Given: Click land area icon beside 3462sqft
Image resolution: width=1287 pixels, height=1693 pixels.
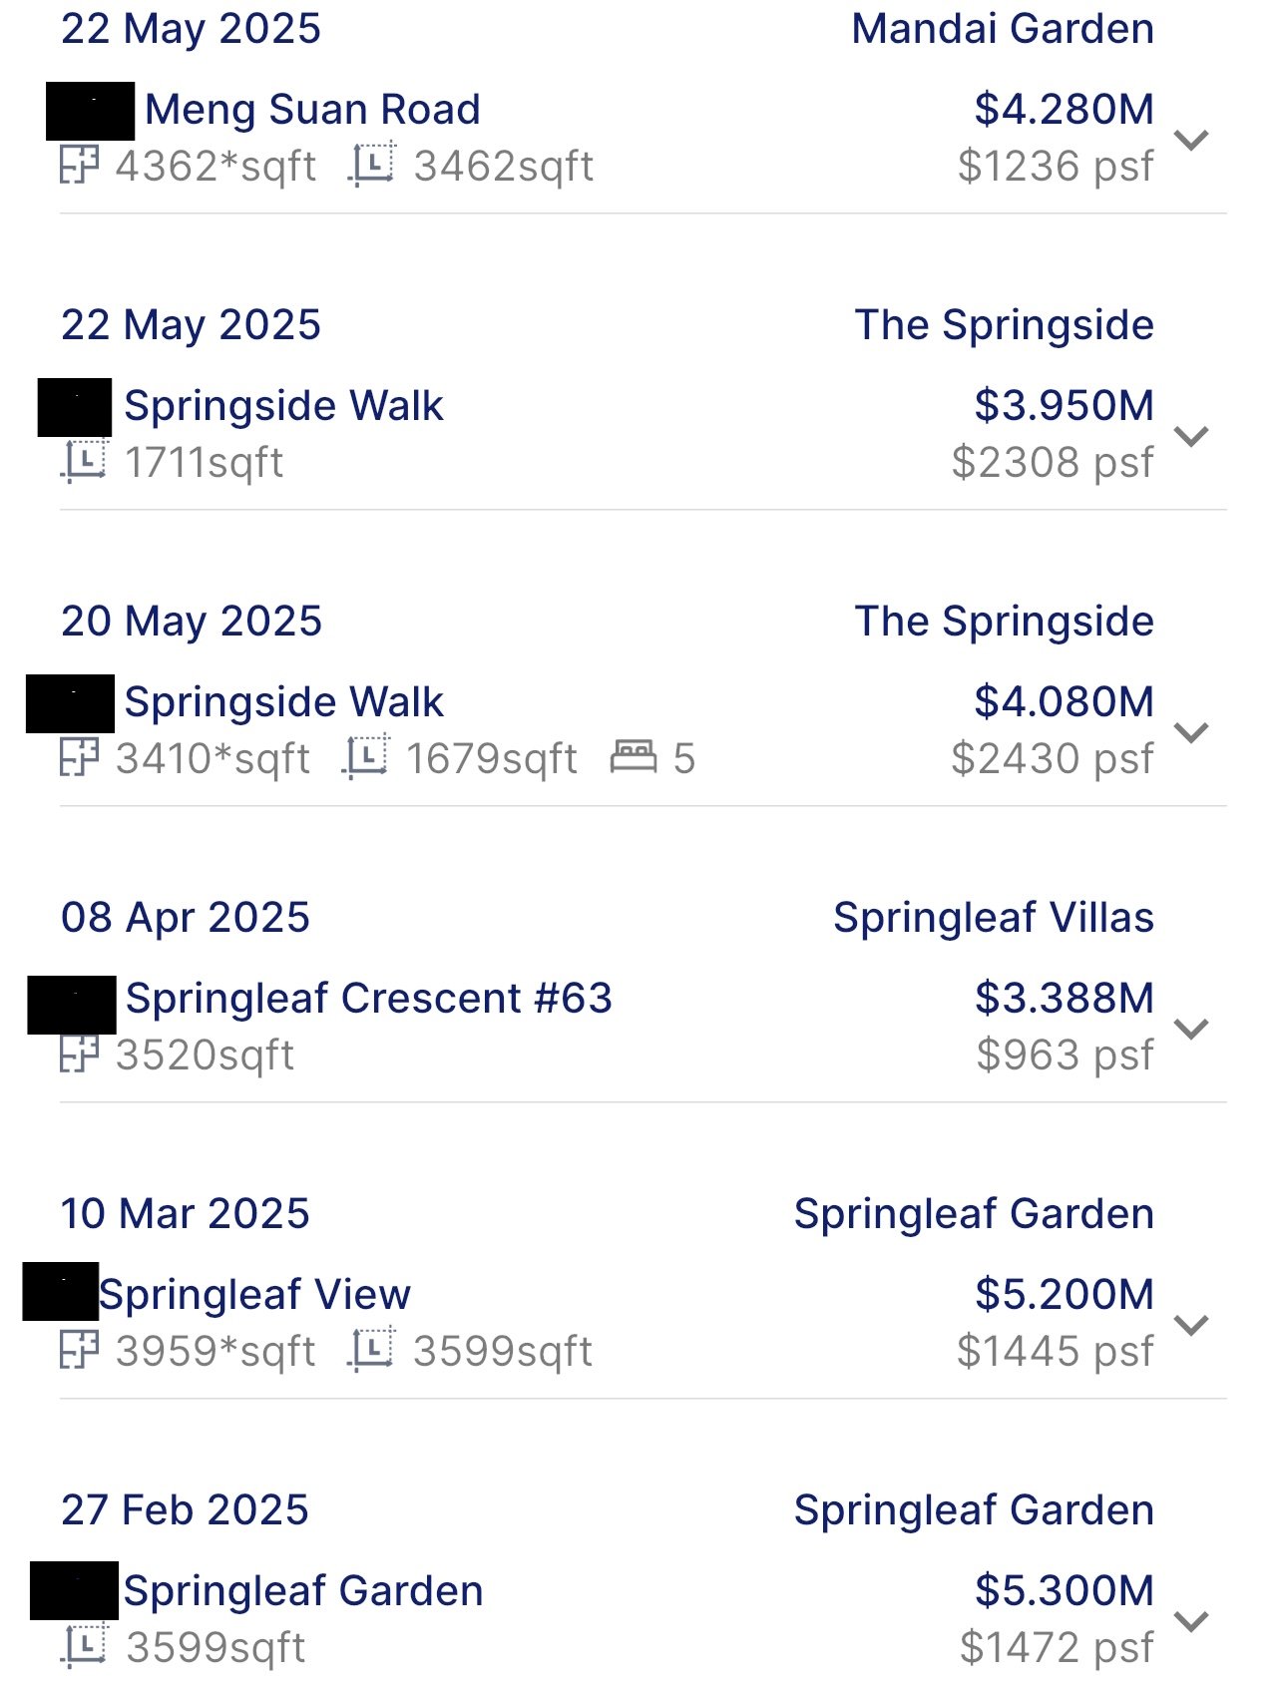Looking at the screenshot, I should tap(372, 166).
